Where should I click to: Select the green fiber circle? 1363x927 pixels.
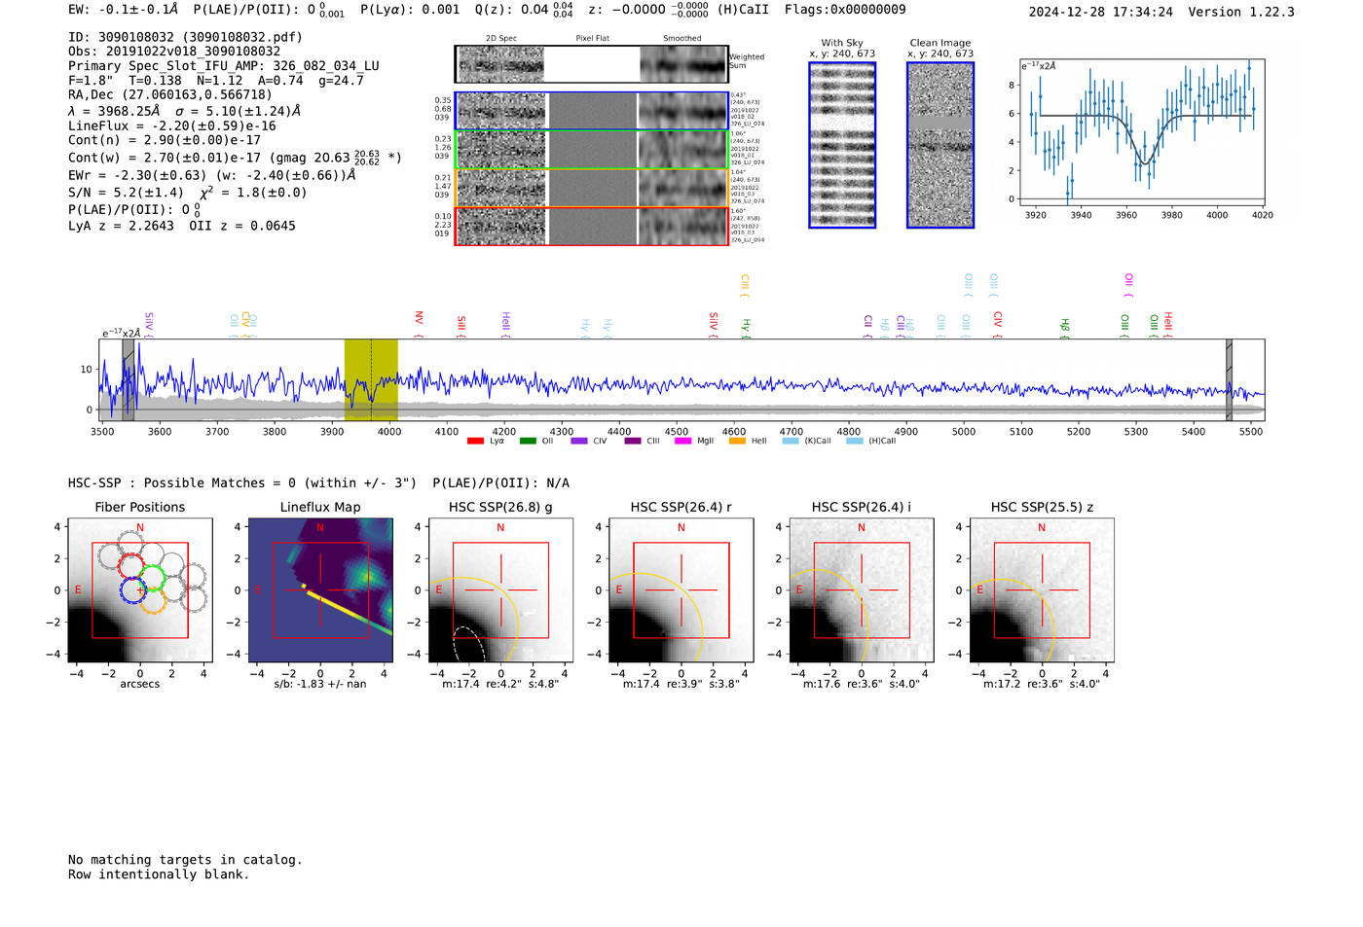coord(152,578)
